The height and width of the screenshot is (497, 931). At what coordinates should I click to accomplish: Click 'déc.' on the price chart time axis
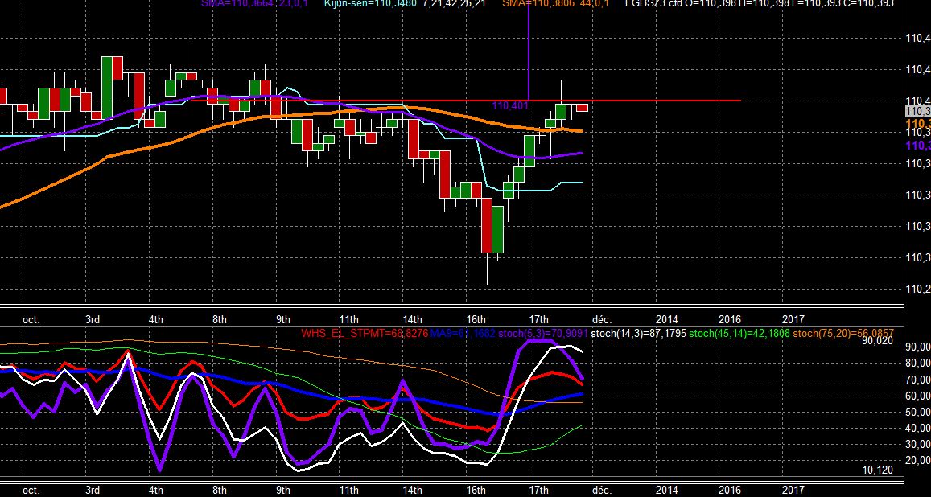(601, 319)
